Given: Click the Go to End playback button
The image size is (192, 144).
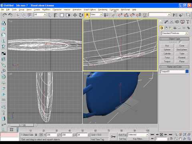Looking at the screenshot, I should coord(170,135).
